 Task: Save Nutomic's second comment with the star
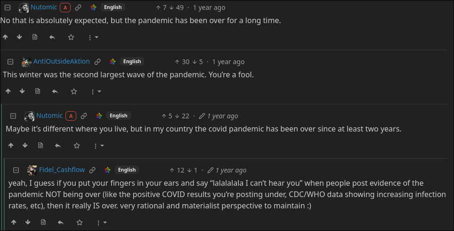(77, 146)
